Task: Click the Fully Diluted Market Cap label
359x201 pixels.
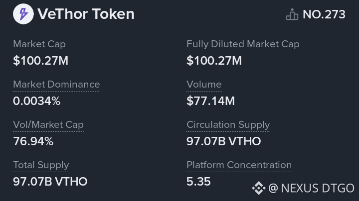Action: (243, 44)
